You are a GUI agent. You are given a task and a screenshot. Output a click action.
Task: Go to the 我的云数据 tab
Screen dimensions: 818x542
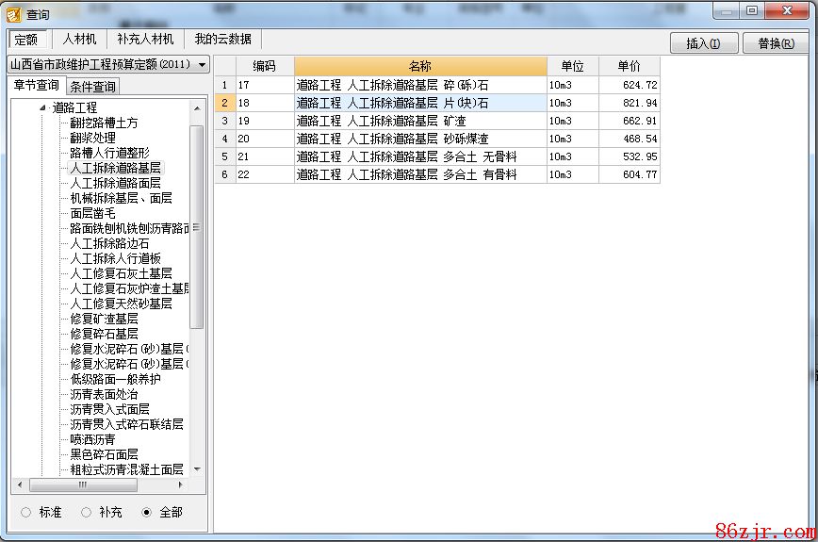click(x=223, y=40)
